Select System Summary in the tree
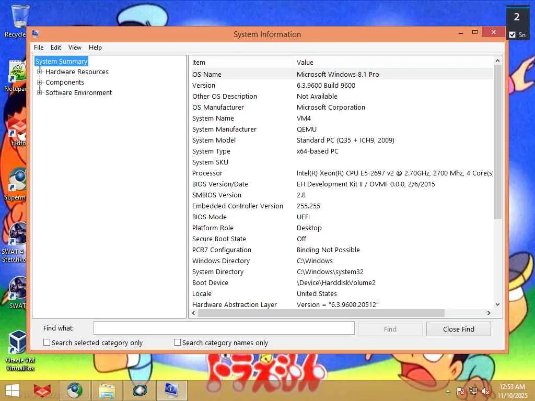Image resolution: width=535 pixels, height=401 pixels. 62,62
